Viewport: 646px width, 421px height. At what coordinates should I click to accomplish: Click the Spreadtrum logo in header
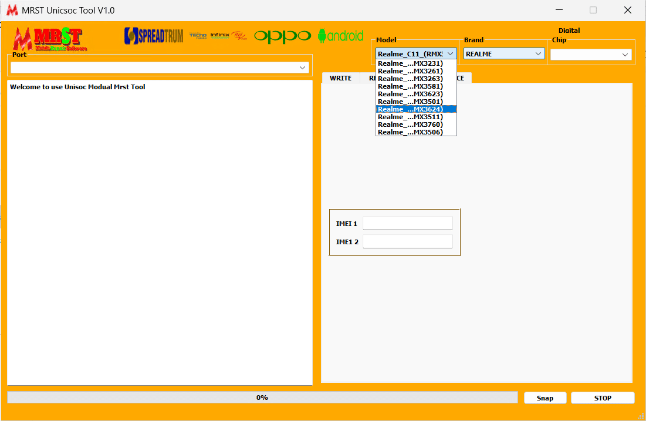[x=154, y=36]
